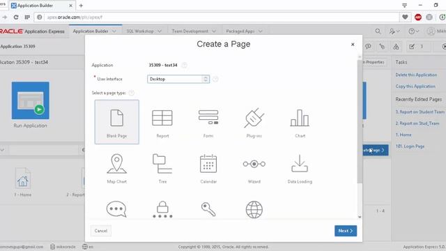
Task: Open the Packaged Apps tab
Action: (240, 31)
